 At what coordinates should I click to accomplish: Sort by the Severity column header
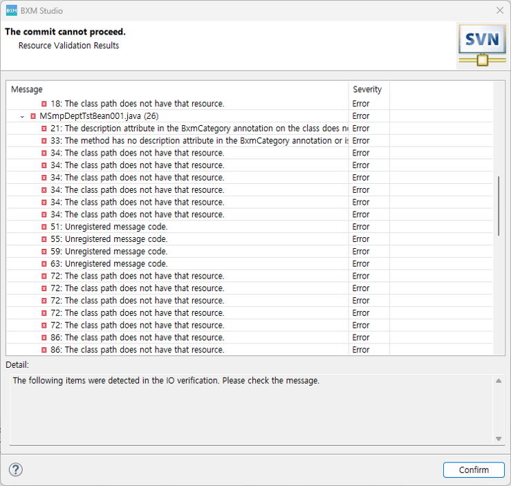point(368,89)
